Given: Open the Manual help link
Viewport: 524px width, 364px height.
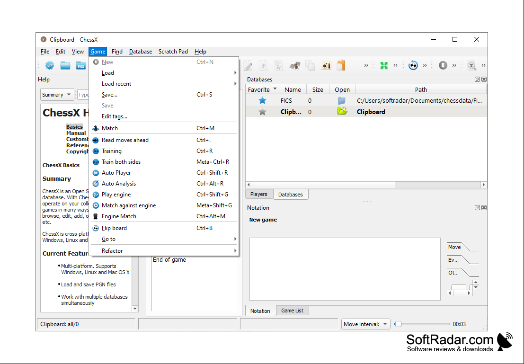Looking at the screenshot, I should (76, 133).
